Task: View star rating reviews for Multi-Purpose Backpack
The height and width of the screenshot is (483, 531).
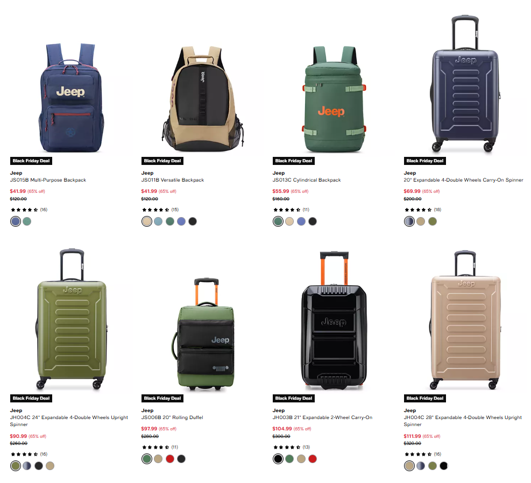Action: point(29,210)
